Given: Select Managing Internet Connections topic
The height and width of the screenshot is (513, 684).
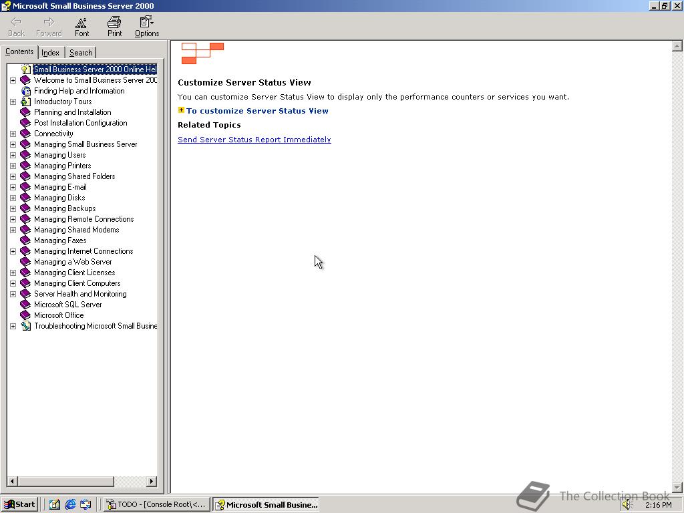Looking at the screenshot, I should (83, 251).
